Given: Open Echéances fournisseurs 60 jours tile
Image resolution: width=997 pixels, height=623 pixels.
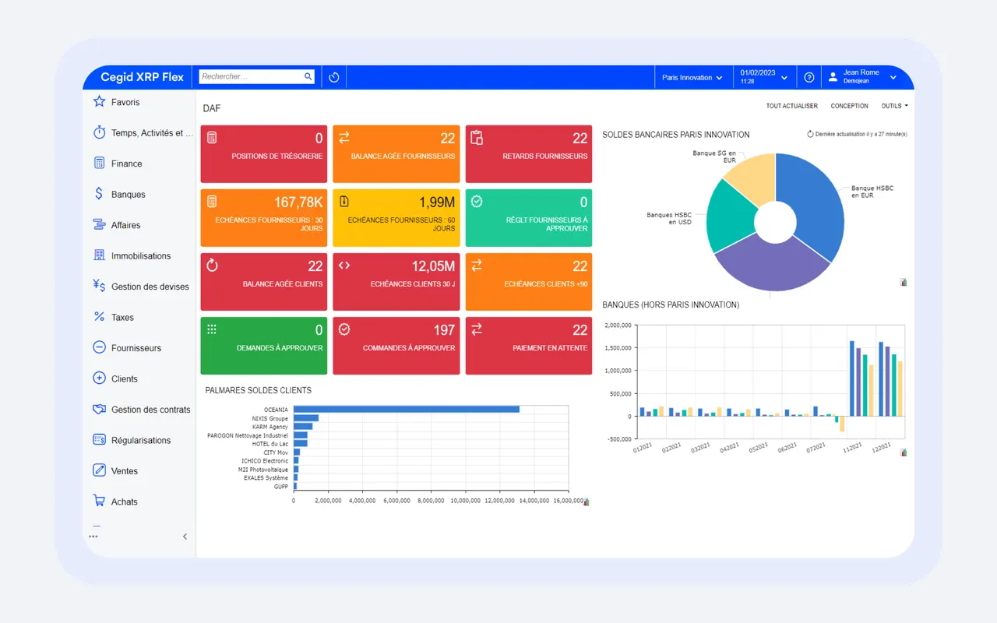Looking at the screenshot, I should 396,218.
